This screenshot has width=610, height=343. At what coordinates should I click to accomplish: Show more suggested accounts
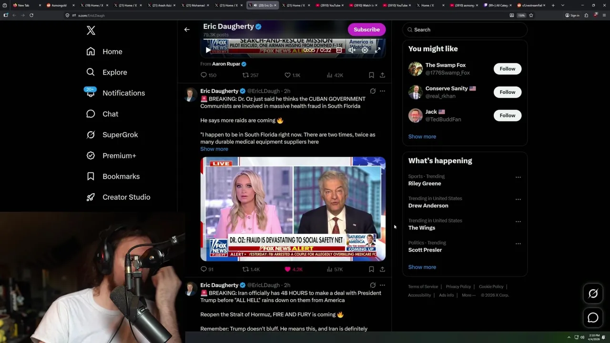422,137
